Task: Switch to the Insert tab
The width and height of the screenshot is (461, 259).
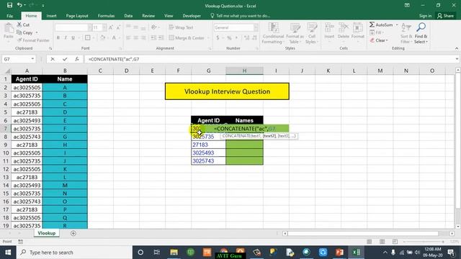Action: pos(51,16)
